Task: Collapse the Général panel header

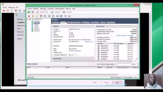Action: pyautogui.click(x=73, y=26)
